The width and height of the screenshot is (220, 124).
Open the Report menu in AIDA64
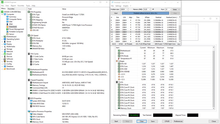13,6
